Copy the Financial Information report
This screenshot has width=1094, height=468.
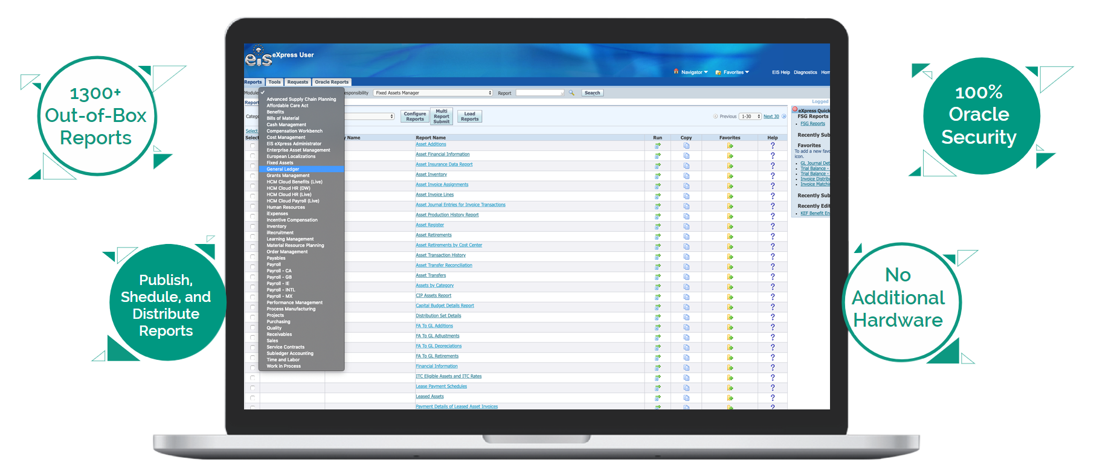click(686, 368)
